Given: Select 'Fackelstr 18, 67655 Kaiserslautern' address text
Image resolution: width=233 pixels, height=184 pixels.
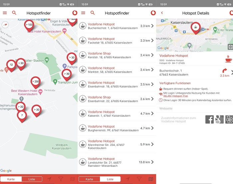Looking at the screenshot, I should tap(110, 43).
